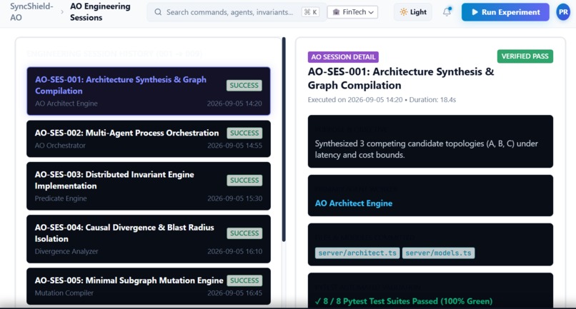
Task: Click Synthesized 3 competing candidate topologies text
Action: pyautogui.click(x=426, y=149)
